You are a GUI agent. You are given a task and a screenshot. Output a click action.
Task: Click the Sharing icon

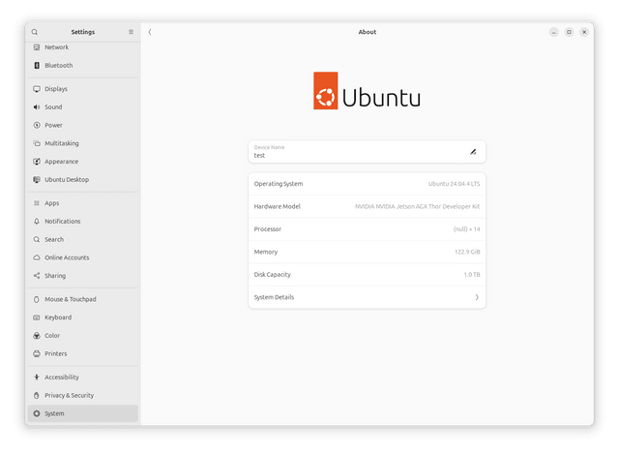(x=37, y=276)
